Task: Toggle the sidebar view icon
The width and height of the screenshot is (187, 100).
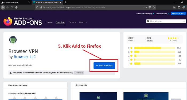Action: tap(179, 7)
